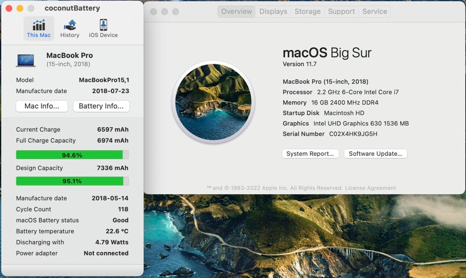Open the History view in coconutBattery
Viewport: 466px width, 278px height.
(x=70, y=29)
